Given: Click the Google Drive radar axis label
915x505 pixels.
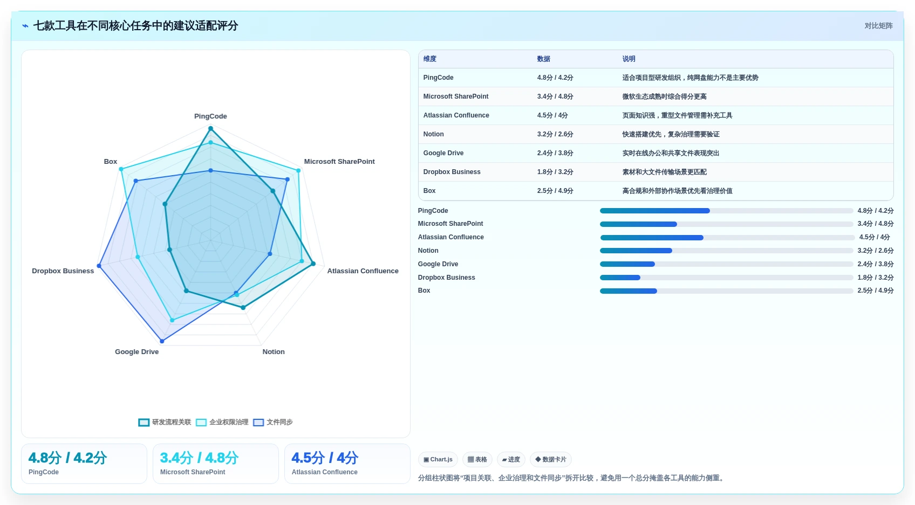Looking at the screenshot, I should tap(137, 352).
